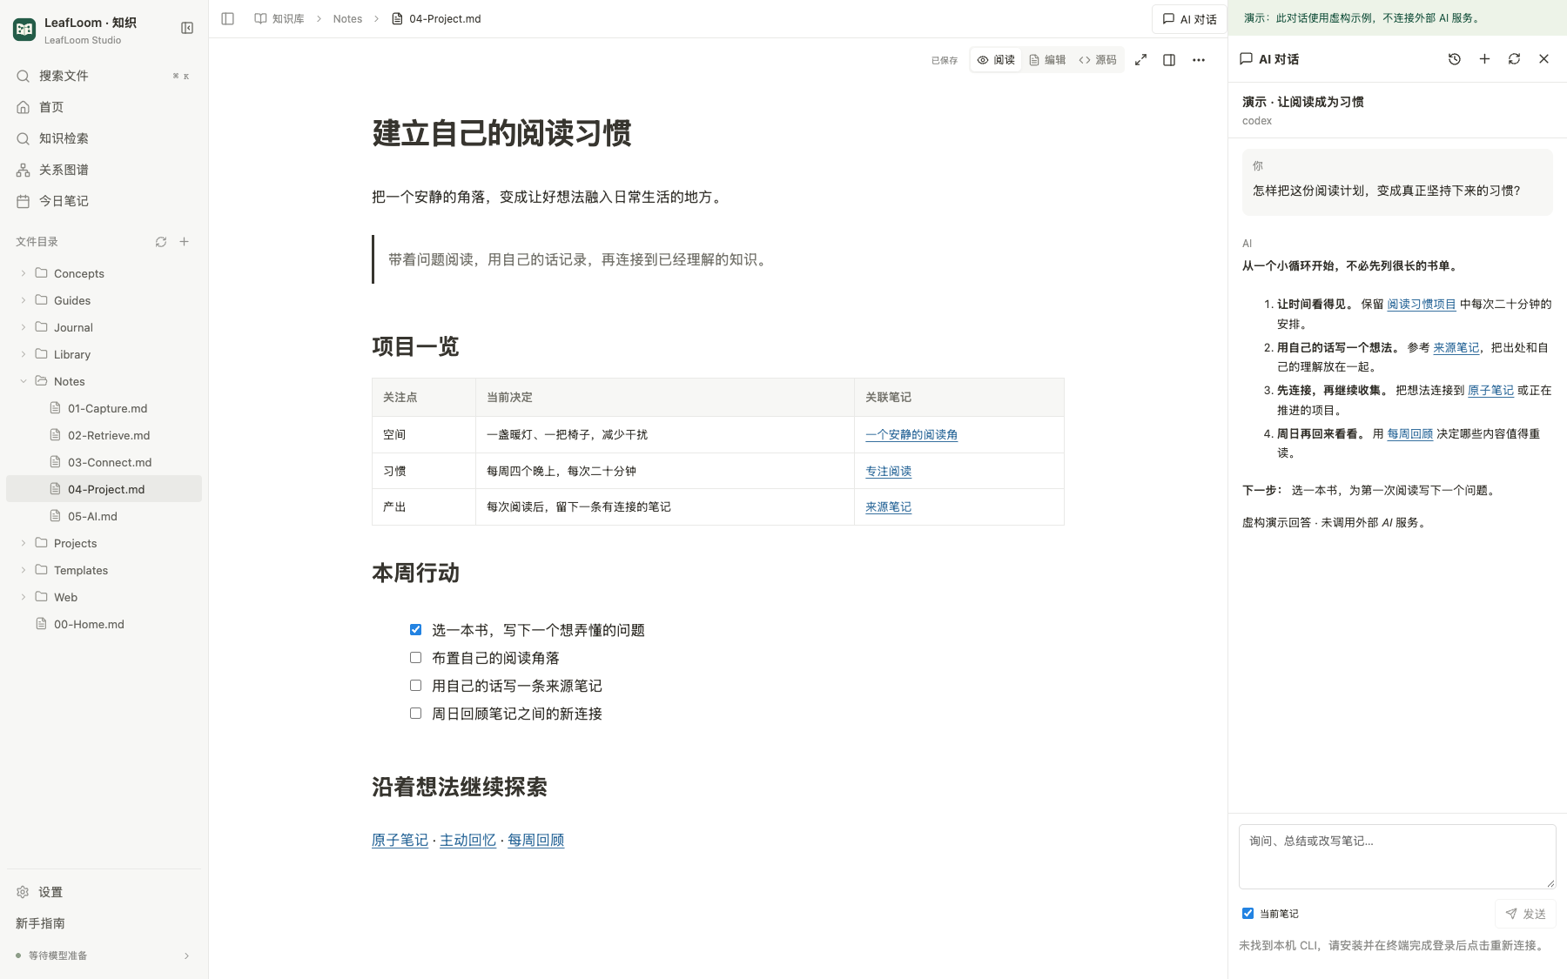Switch to 编辑 edit mode
Viewport: 1567px width, 979px height.
1047,60
